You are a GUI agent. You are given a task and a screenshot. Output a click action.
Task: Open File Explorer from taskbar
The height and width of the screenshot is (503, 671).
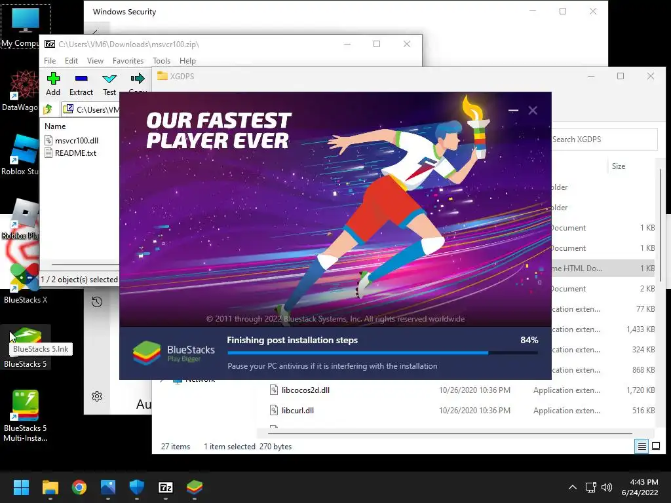[x=50, y=487]
